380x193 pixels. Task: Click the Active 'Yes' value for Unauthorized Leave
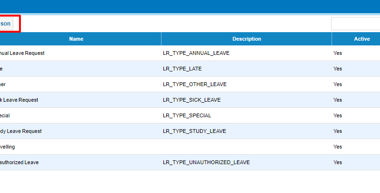point(338,162)
